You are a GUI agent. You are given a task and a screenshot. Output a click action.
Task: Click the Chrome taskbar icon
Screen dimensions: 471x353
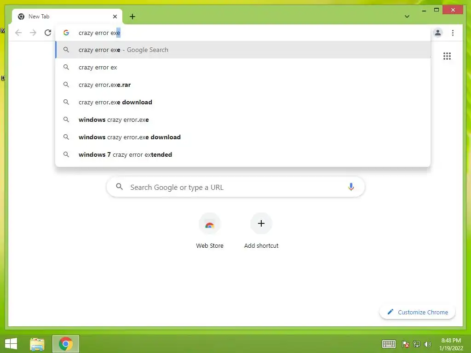click(65, 344)
